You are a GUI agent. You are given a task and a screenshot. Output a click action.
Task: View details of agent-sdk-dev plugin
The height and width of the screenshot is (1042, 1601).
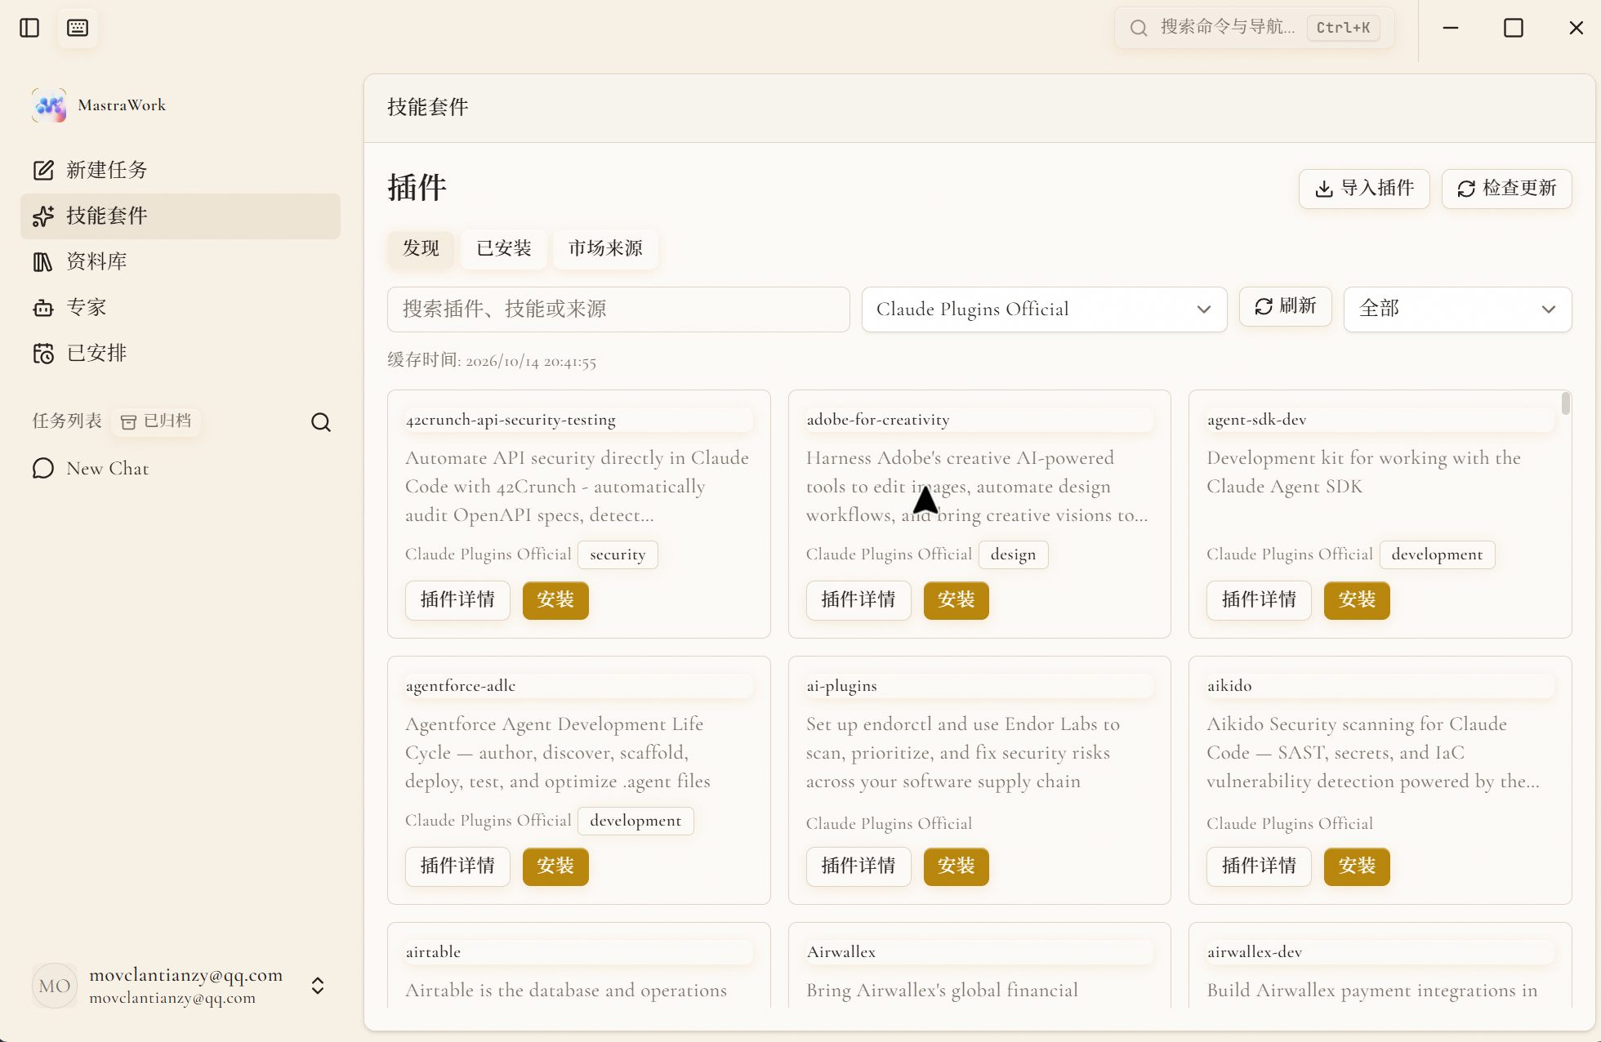click(1259, 600)
